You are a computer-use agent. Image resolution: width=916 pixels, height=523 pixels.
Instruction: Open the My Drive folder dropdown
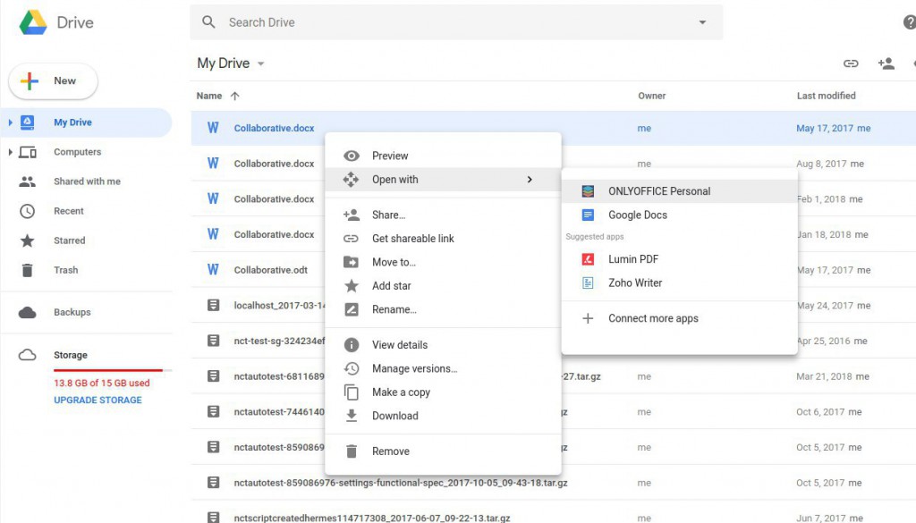(261, 63)
